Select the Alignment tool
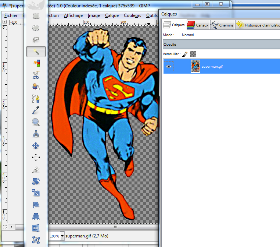Image resolution: width=280 pixels, height=247 pixels. [x=36, y=158]
